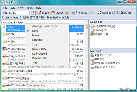
Task: Arrange results by Location
Action: (37, 40)
